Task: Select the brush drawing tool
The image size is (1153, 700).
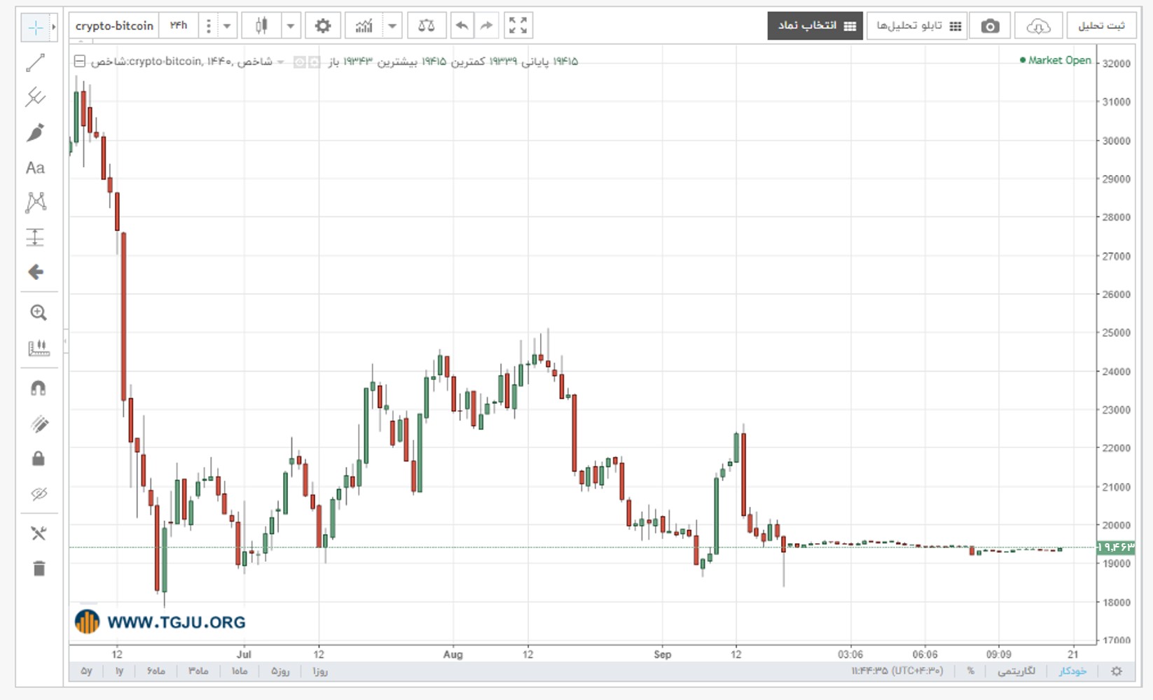Action: pos(36,132)
